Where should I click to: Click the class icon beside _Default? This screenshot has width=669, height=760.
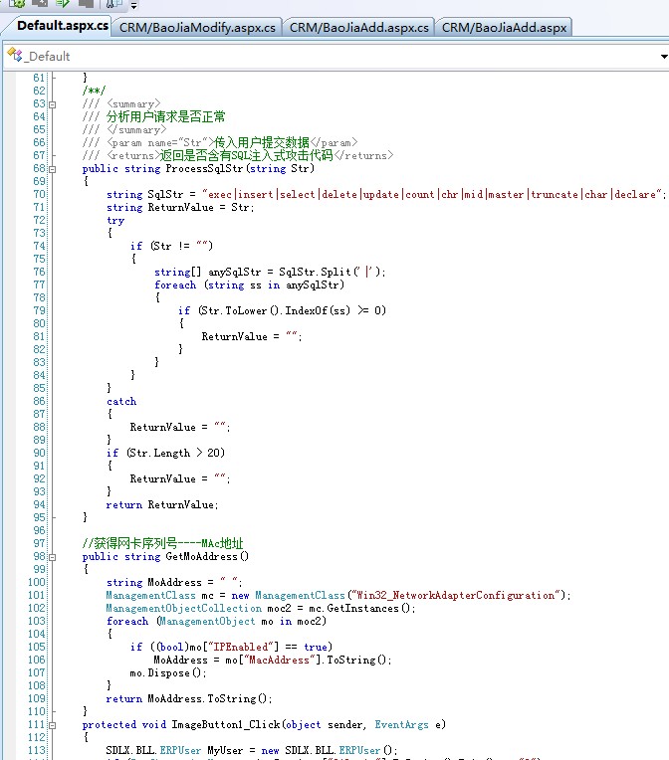click(x=15, y=56)
